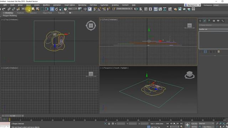Open the Create panel plus icon

point(200,21)
